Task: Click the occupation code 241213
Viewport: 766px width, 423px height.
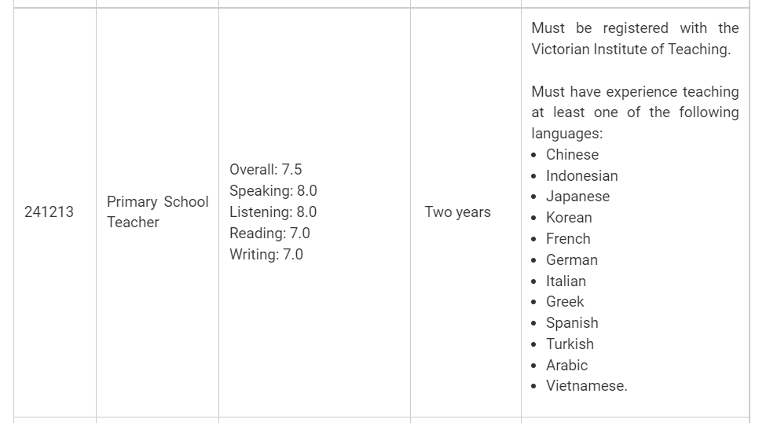Action: (49, 212)
